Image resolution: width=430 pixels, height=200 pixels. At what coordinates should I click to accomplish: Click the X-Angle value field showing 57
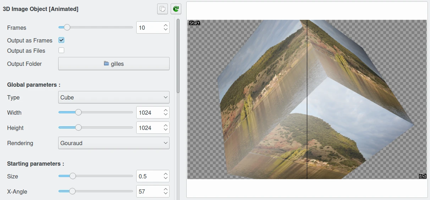pyautogui.click(x=148, y=192)
